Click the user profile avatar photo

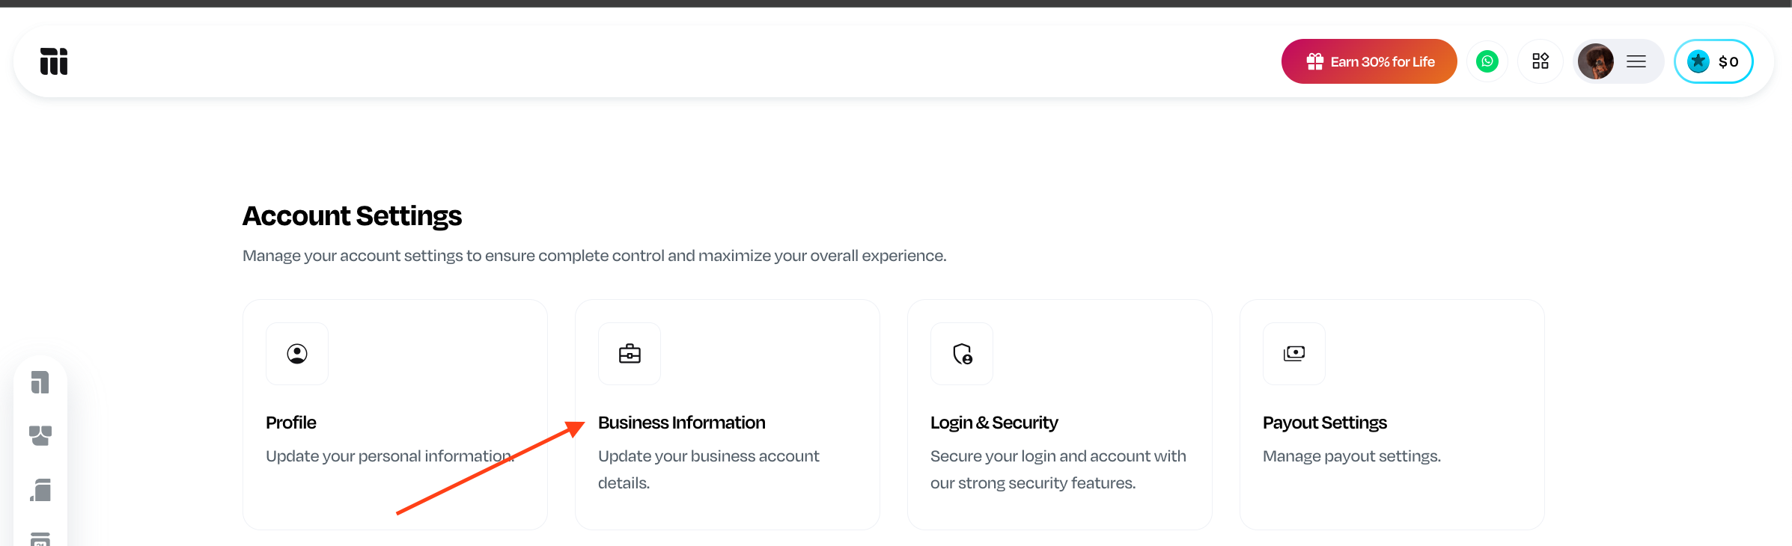(1595, 61)
